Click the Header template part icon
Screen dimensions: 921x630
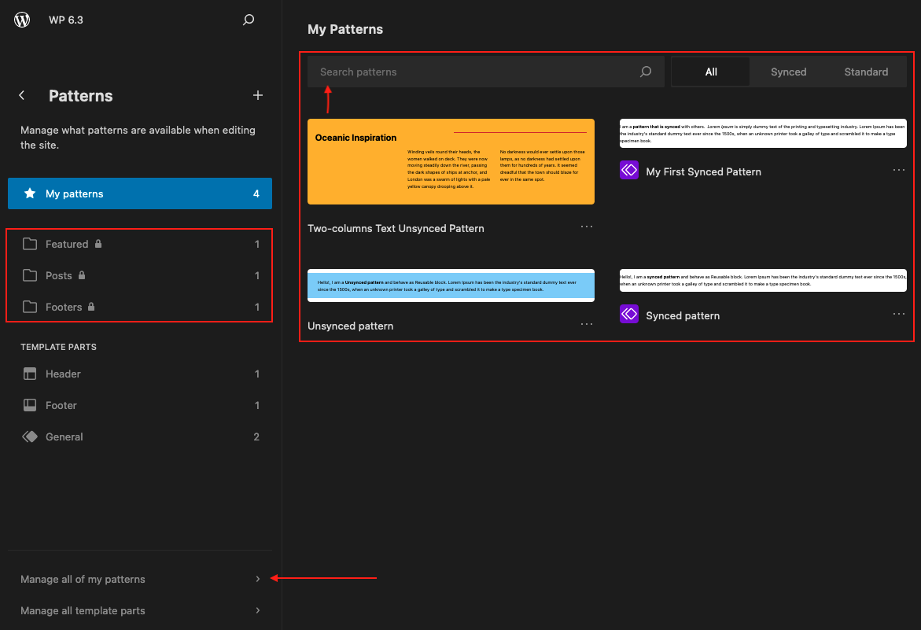30,374
